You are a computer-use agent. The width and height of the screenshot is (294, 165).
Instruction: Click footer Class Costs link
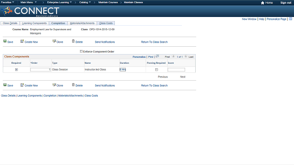pyautogui.click(x=91, y=96)
